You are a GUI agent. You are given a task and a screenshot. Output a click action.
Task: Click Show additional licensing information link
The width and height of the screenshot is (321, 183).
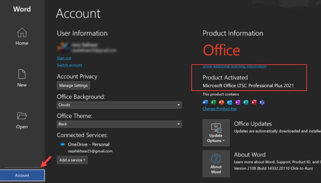click(x=234, y=66)
